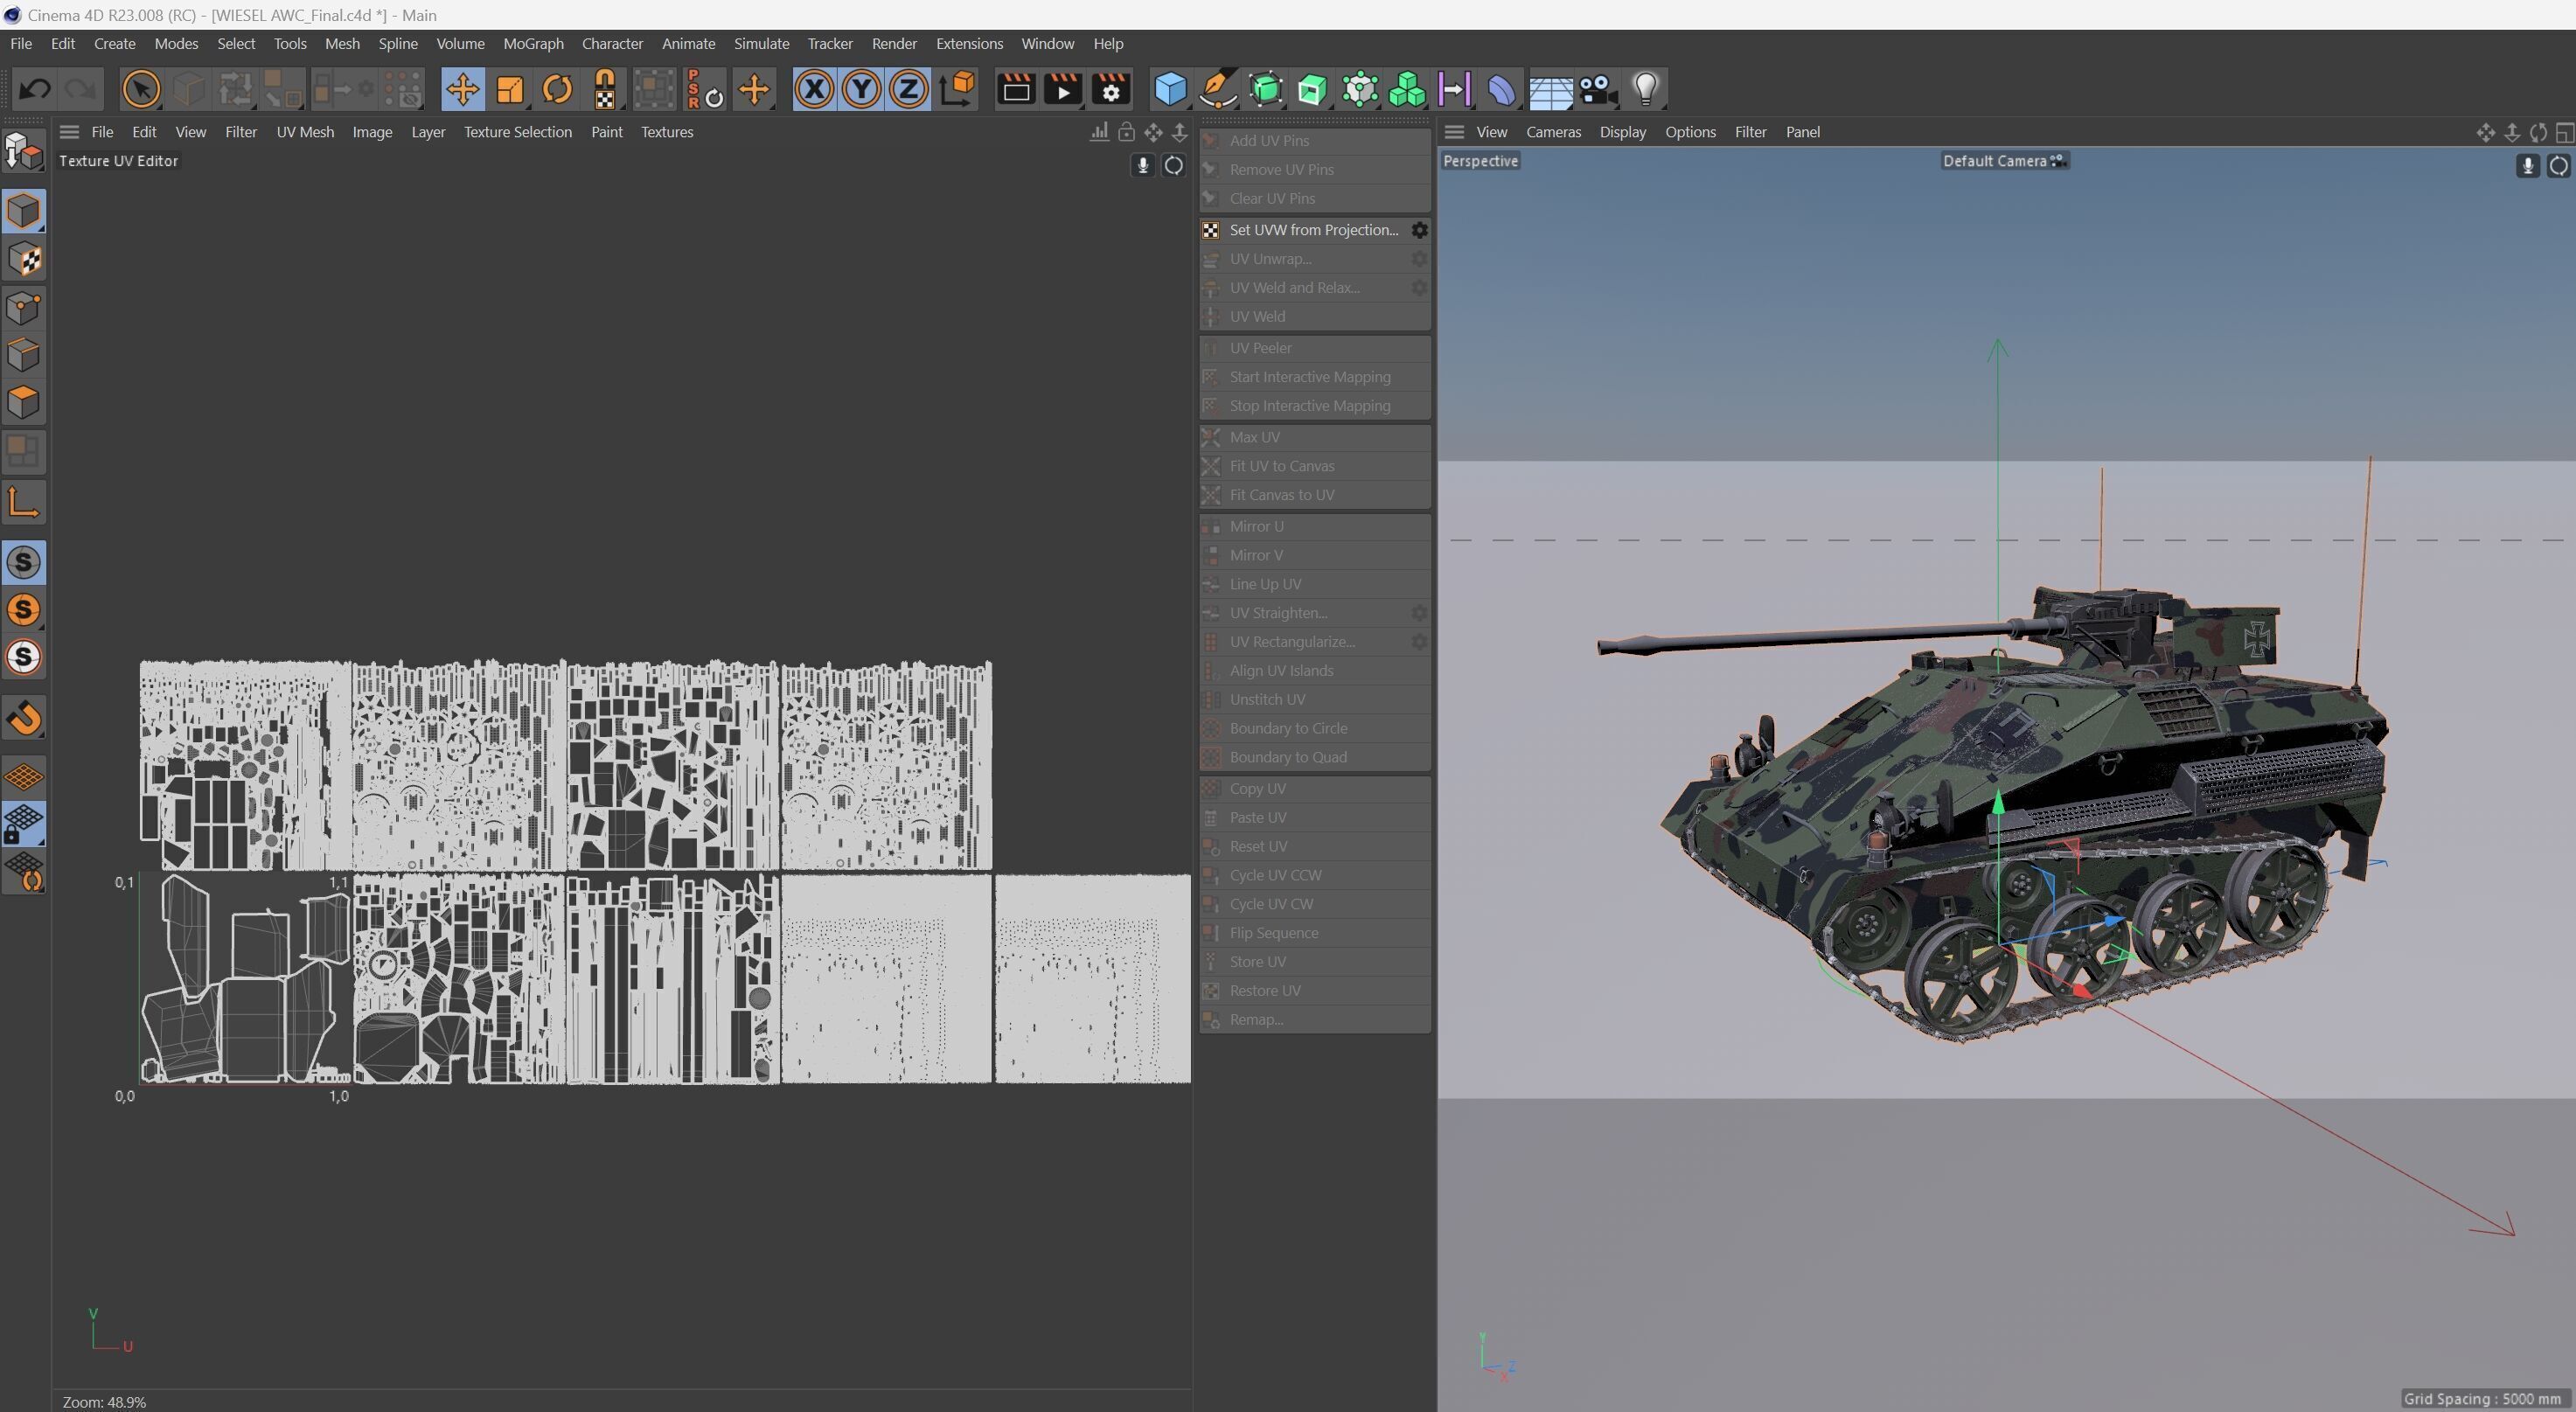Toggle Coordinate System world/object icon
This screenshot has width=2576, height=1412.
[957, 90]
